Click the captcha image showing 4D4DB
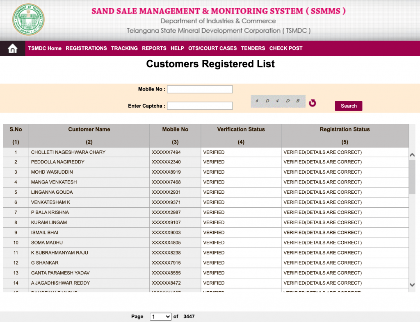This screenshot has width=420, height=322. point(278,101)
